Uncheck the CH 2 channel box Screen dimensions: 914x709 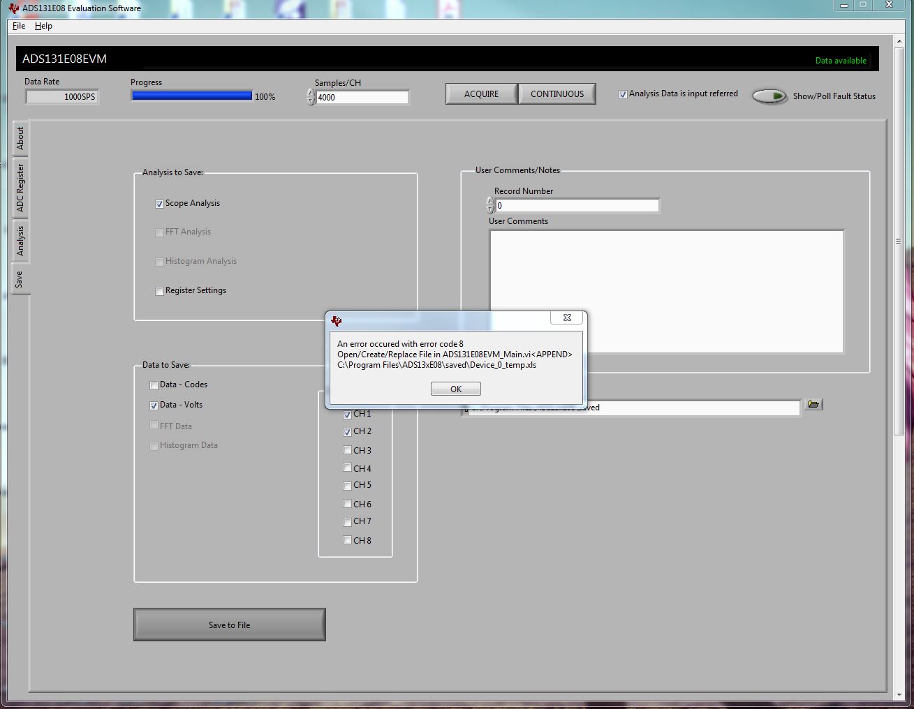click(348, 432)
